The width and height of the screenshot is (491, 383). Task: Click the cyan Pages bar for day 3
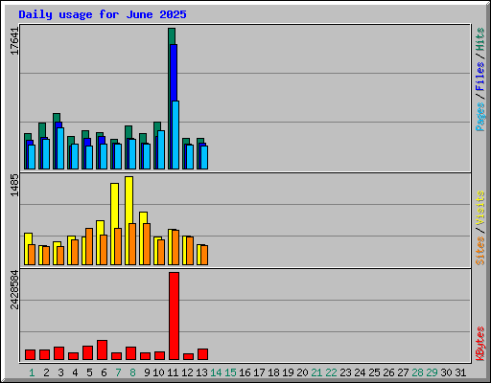pos(60,148)
